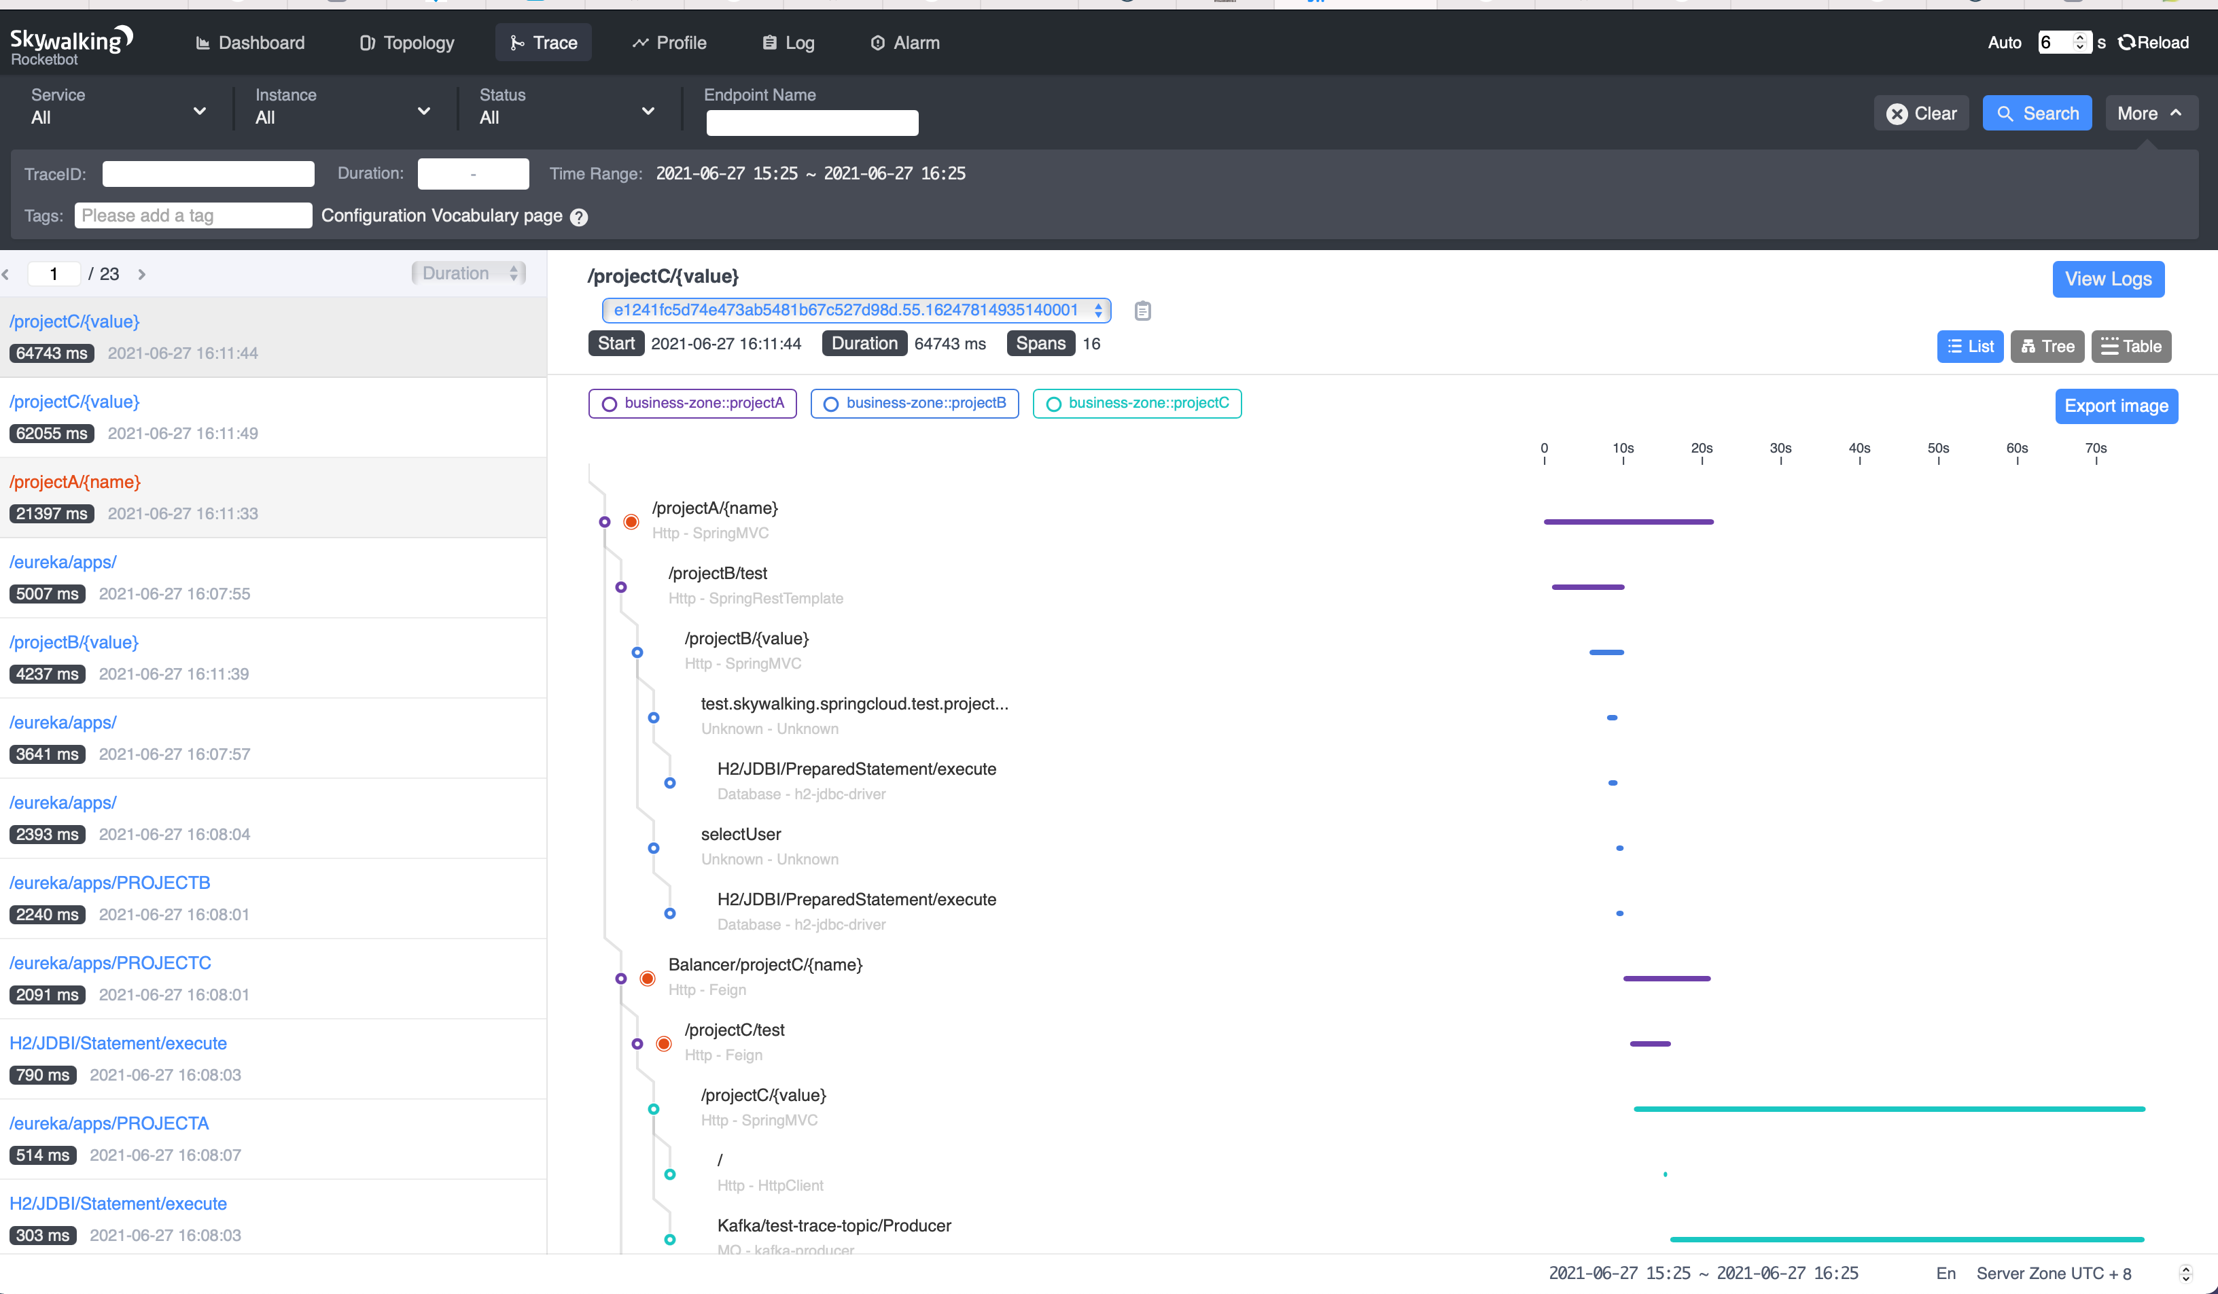Viewport: 2218px width, 1294px height.
Task: Click the help icon beside Configuration Vocabulary page
Action: pyautogui.click(x=578, y=217)
